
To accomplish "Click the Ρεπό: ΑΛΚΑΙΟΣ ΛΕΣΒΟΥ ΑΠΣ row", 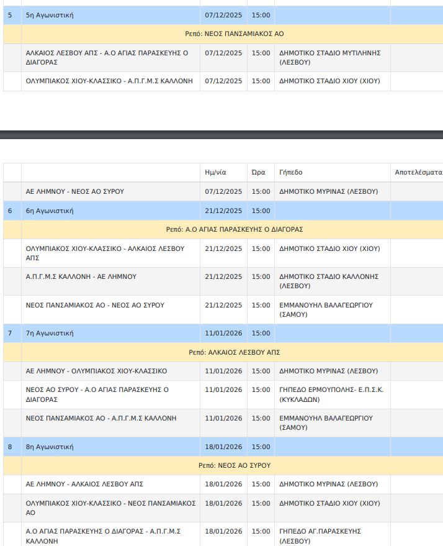I will pos(234,352).
